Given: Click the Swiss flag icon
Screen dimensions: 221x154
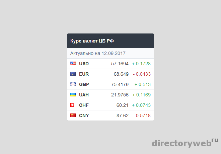Looking at the screenshot, I should 72,105.
